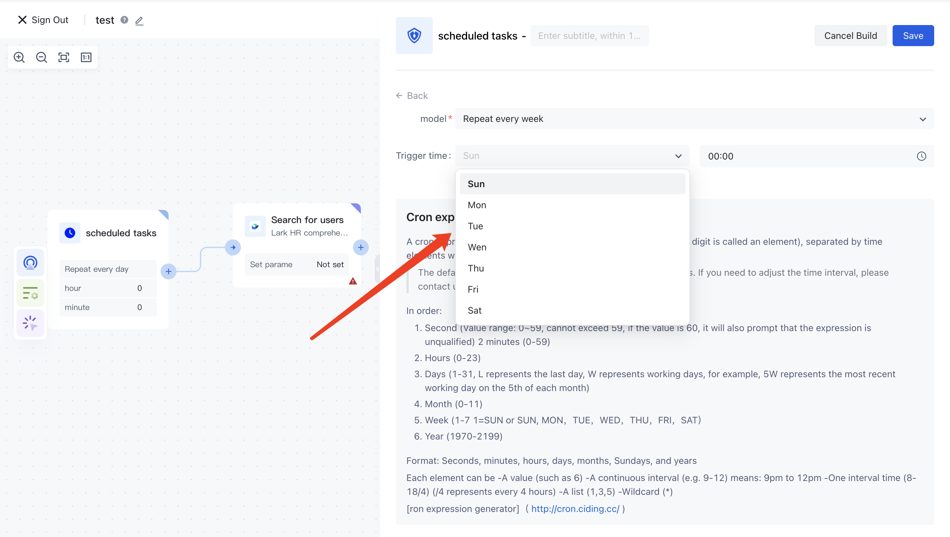Click the fit-to-screen canvas icon
Screen dimensions: 950x537
coord(64,57)
